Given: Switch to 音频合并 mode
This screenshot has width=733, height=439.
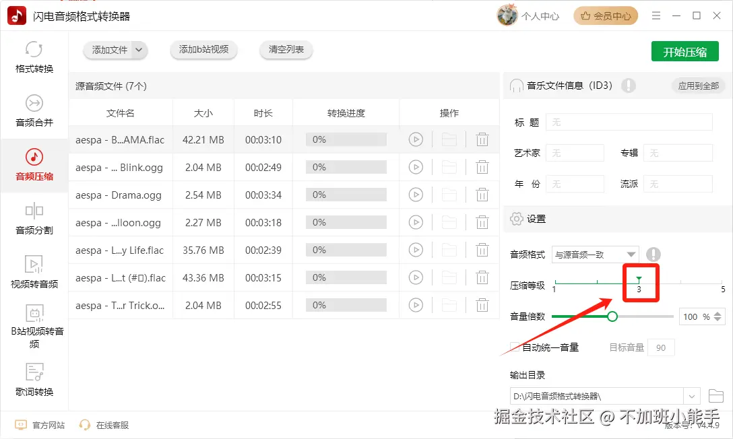Looking at the screenshot, I should 34,111.
